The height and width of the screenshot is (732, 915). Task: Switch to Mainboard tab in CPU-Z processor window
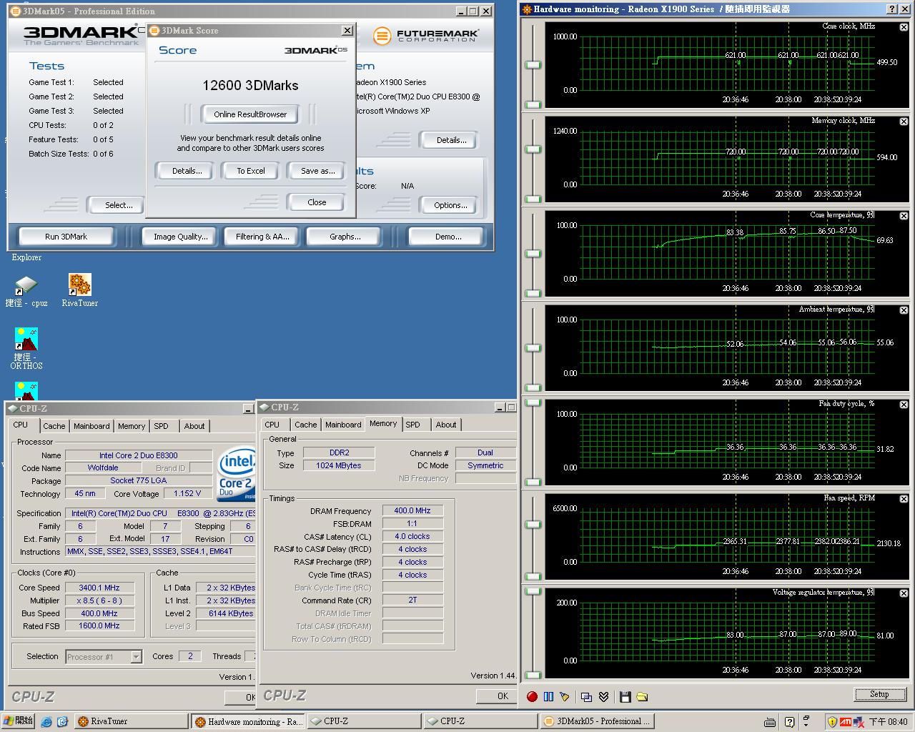click(91, 426)
